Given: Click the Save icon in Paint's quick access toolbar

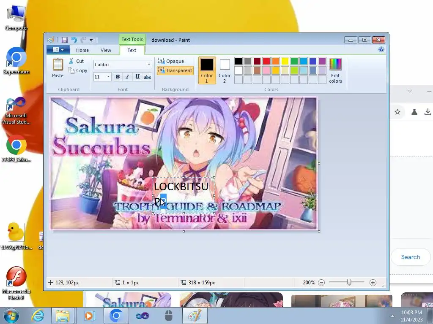Looking at the screenshot, I should pyautogui.click(x=64, y=40).
